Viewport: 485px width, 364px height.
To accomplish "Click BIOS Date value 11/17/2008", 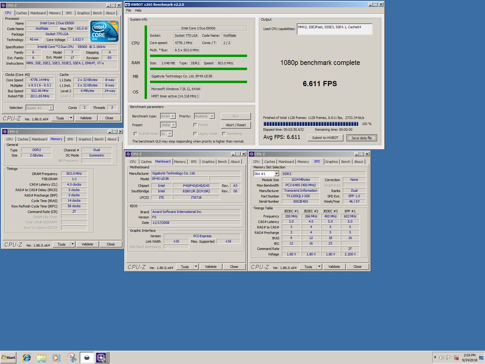I will click(x=196, y=223).
